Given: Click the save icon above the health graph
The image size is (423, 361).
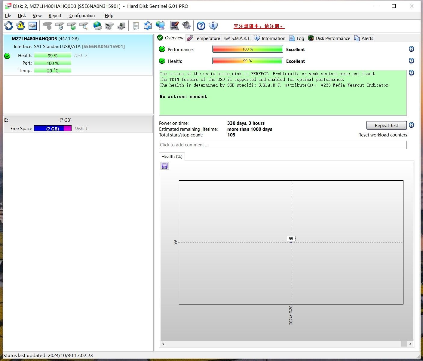Looking at the screenshot, I should click(165, 166).
